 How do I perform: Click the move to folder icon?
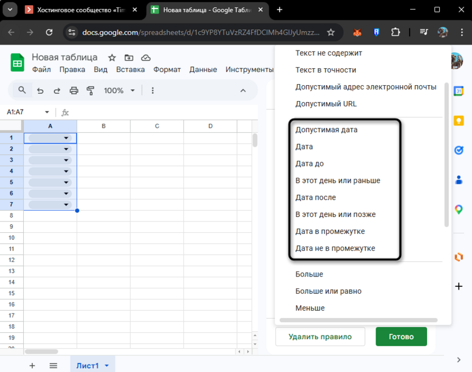[x=129, y=57]
